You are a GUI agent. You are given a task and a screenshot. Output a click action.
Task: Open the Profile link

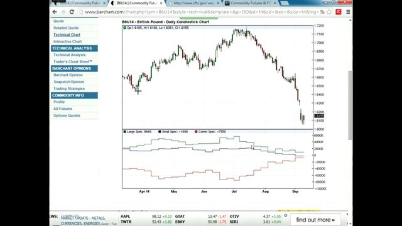[x=59, y=102]
